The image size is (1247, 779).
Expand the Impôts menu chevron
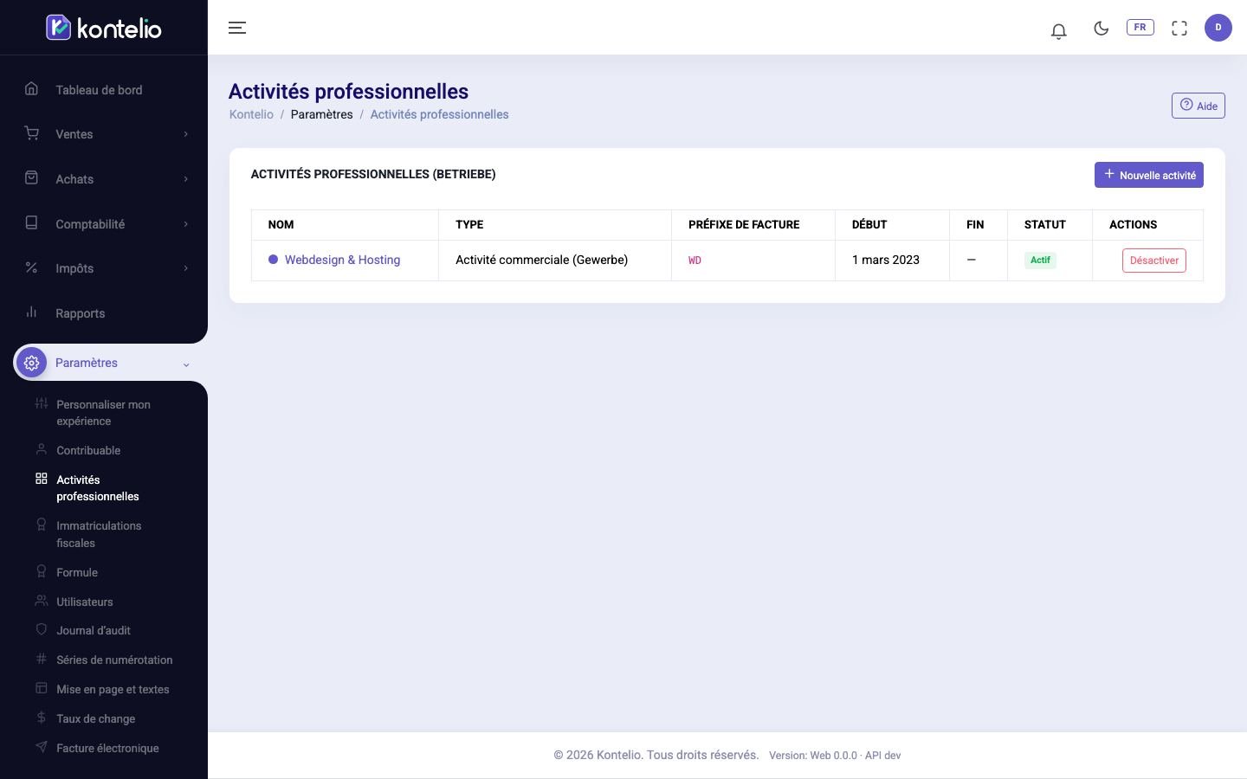(x=185, y=268)
